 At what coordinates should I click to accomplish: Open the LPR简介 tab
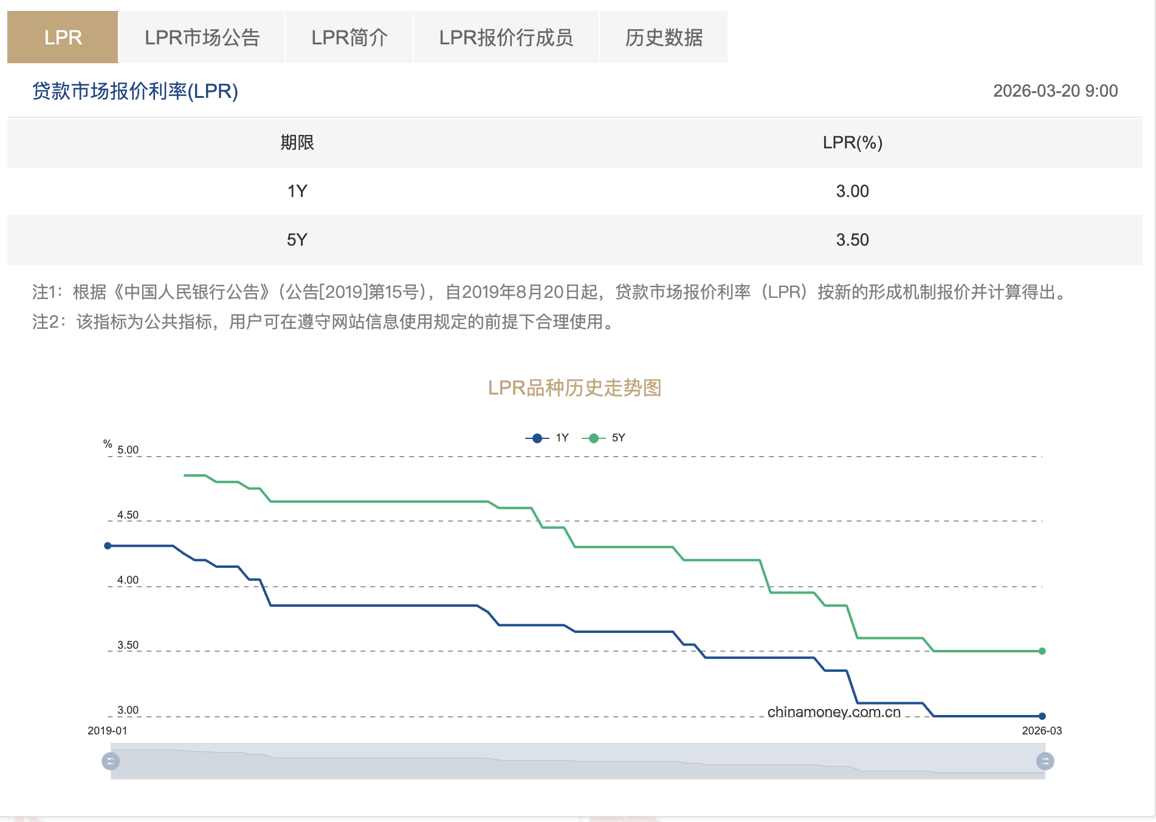pos(349,37)
